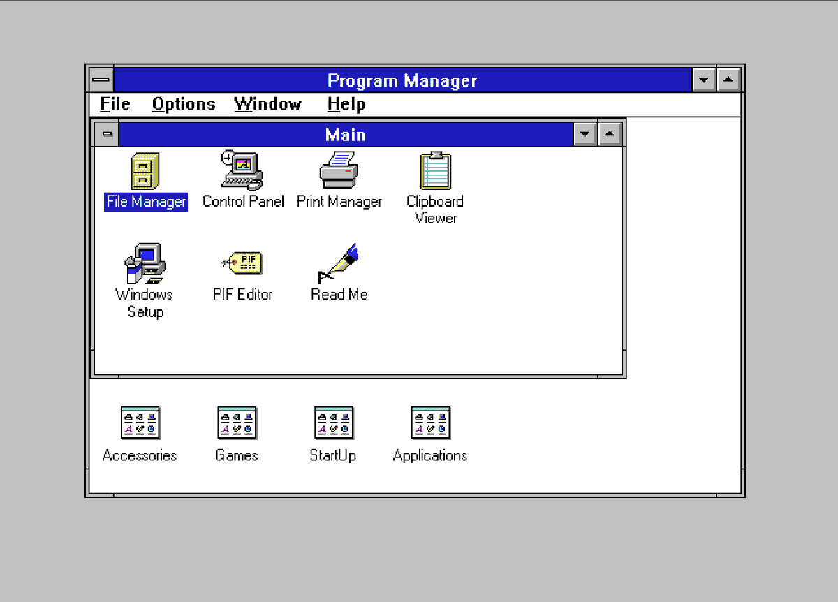This screenshot has width=838, height=602.
Task: Open the Options menu
Action: point(184,104)
